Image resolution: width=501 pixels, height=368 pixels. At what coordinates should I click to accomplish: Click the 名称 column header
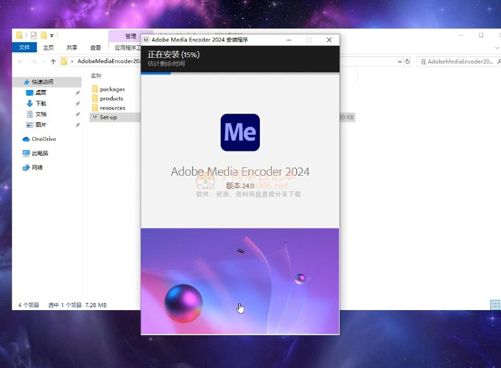point(96,75)
